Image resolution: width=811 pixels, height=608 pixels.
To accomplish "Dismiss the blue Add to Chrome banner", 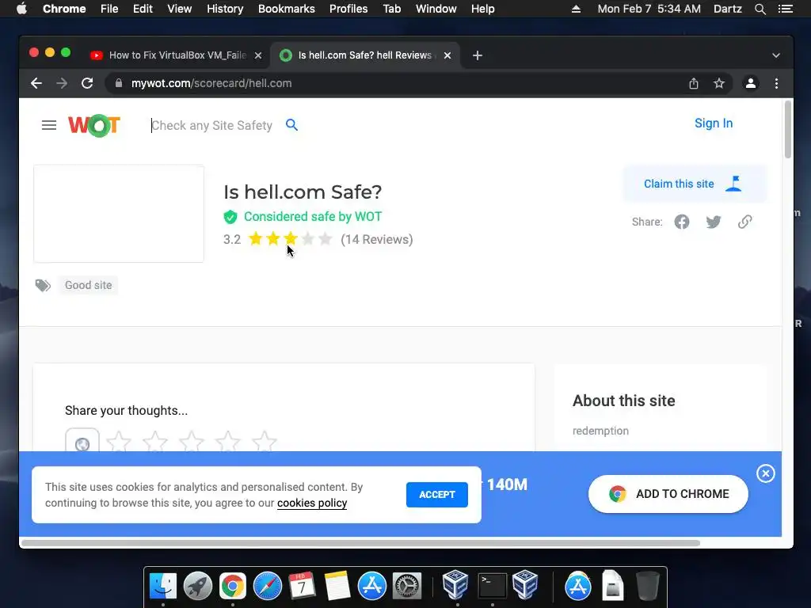I will (766, 473).
